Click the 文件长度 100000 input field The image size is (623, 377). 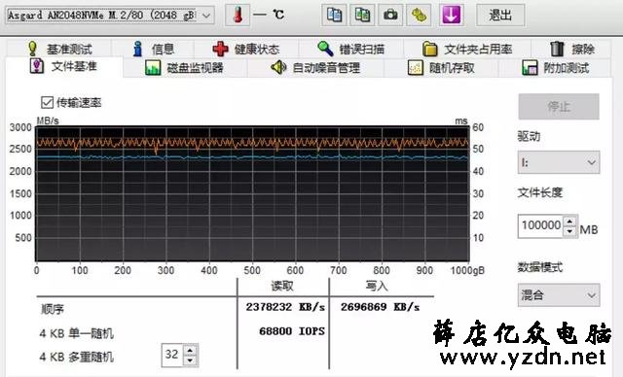pos(540,225)
